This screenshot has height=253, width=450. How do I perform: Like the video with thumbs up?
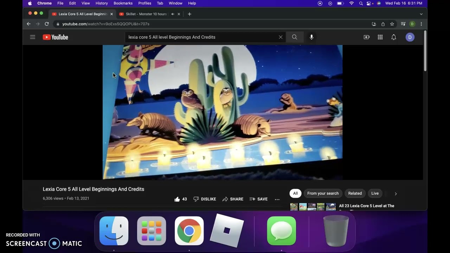pyautogui.click(x=181, y=199)
